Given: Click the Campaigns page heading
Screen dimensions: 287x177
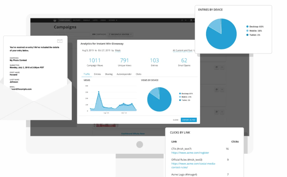Looking at the screenshot, I should pyautogui.click(x=65, y=27).
